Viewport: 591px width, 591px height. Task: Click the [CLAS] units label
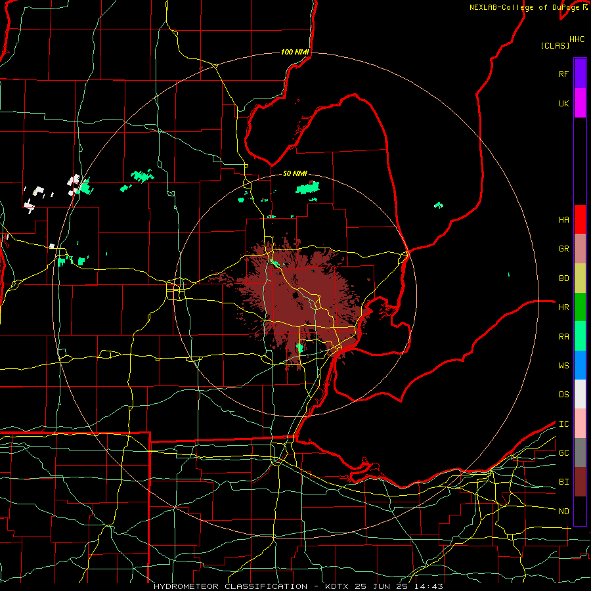point(555,45)
